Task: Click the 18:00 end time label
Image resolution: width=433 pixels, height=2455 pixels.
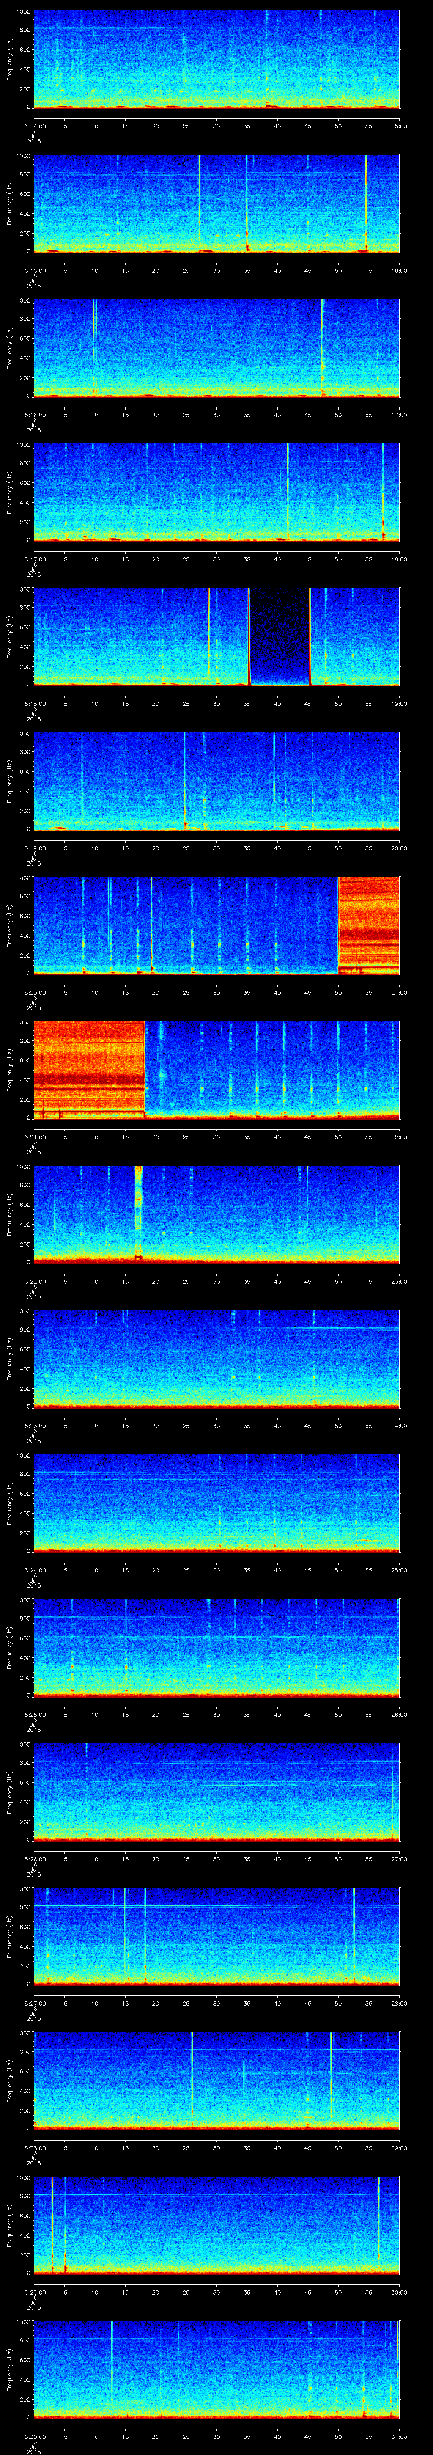Action: pyautogui.click(x=399, y=559)
